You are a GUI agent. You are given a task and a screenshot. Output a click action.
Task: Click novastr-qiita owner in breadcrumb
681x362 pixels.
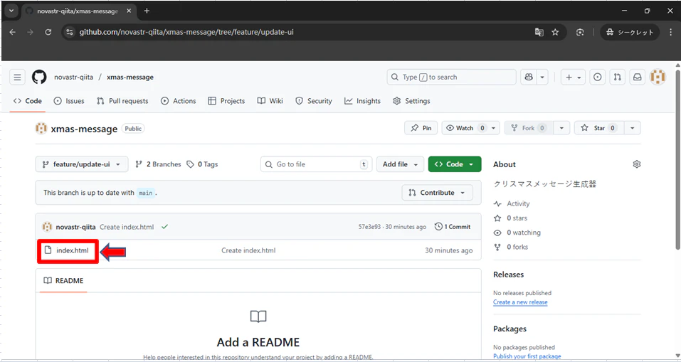pyautogui.click(x=73, y=78)
